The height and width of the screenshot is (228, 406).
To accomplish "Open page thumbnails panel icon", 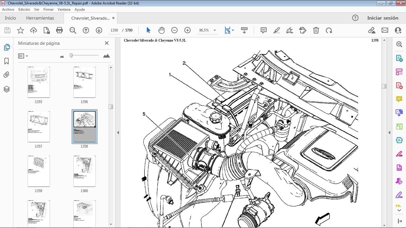I will (x=7, y=47).
